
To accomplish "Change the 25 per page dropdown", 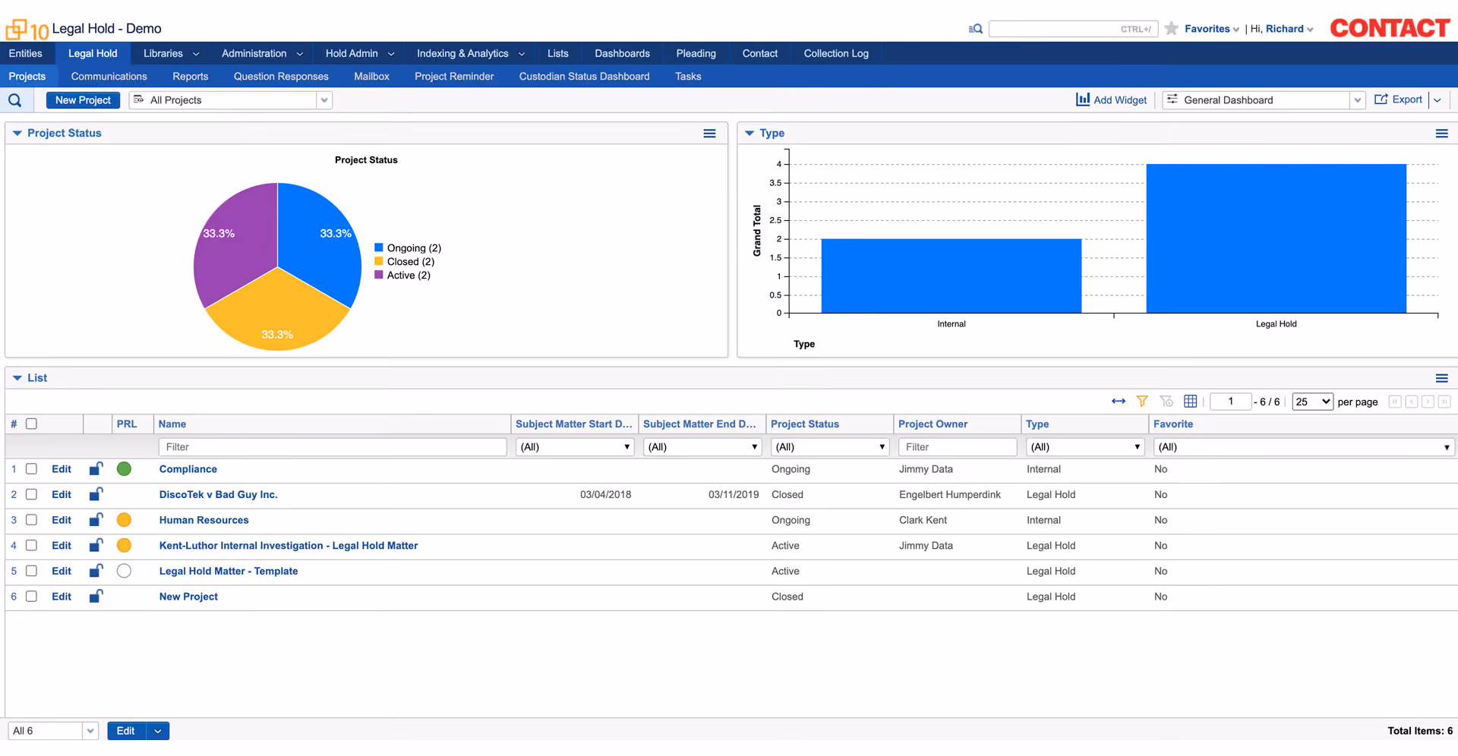I will [x=1312, y=402].
